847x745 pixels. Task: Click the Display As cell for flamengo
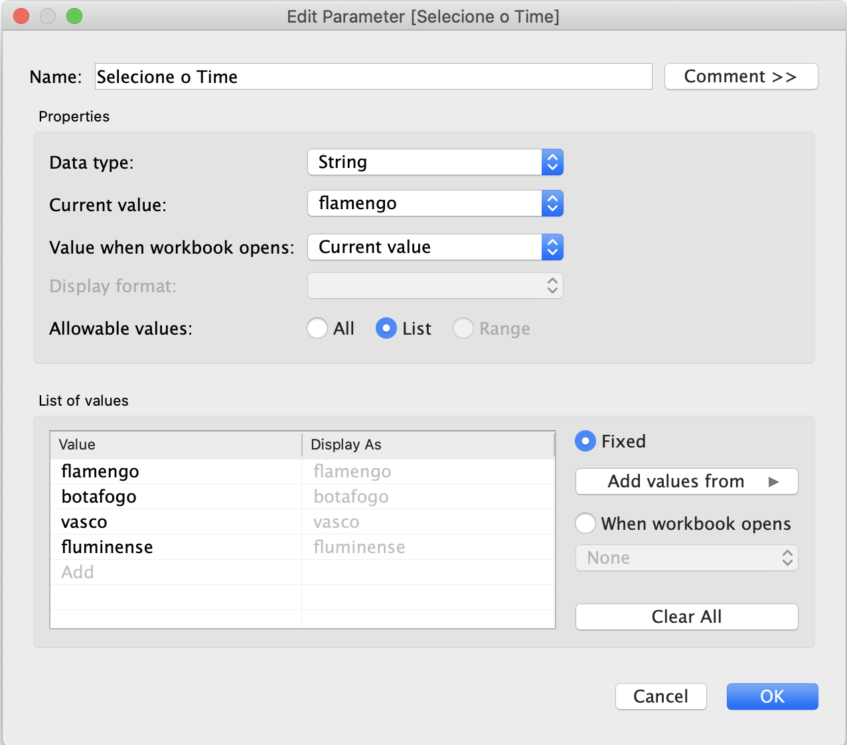(x=428, y=471)
